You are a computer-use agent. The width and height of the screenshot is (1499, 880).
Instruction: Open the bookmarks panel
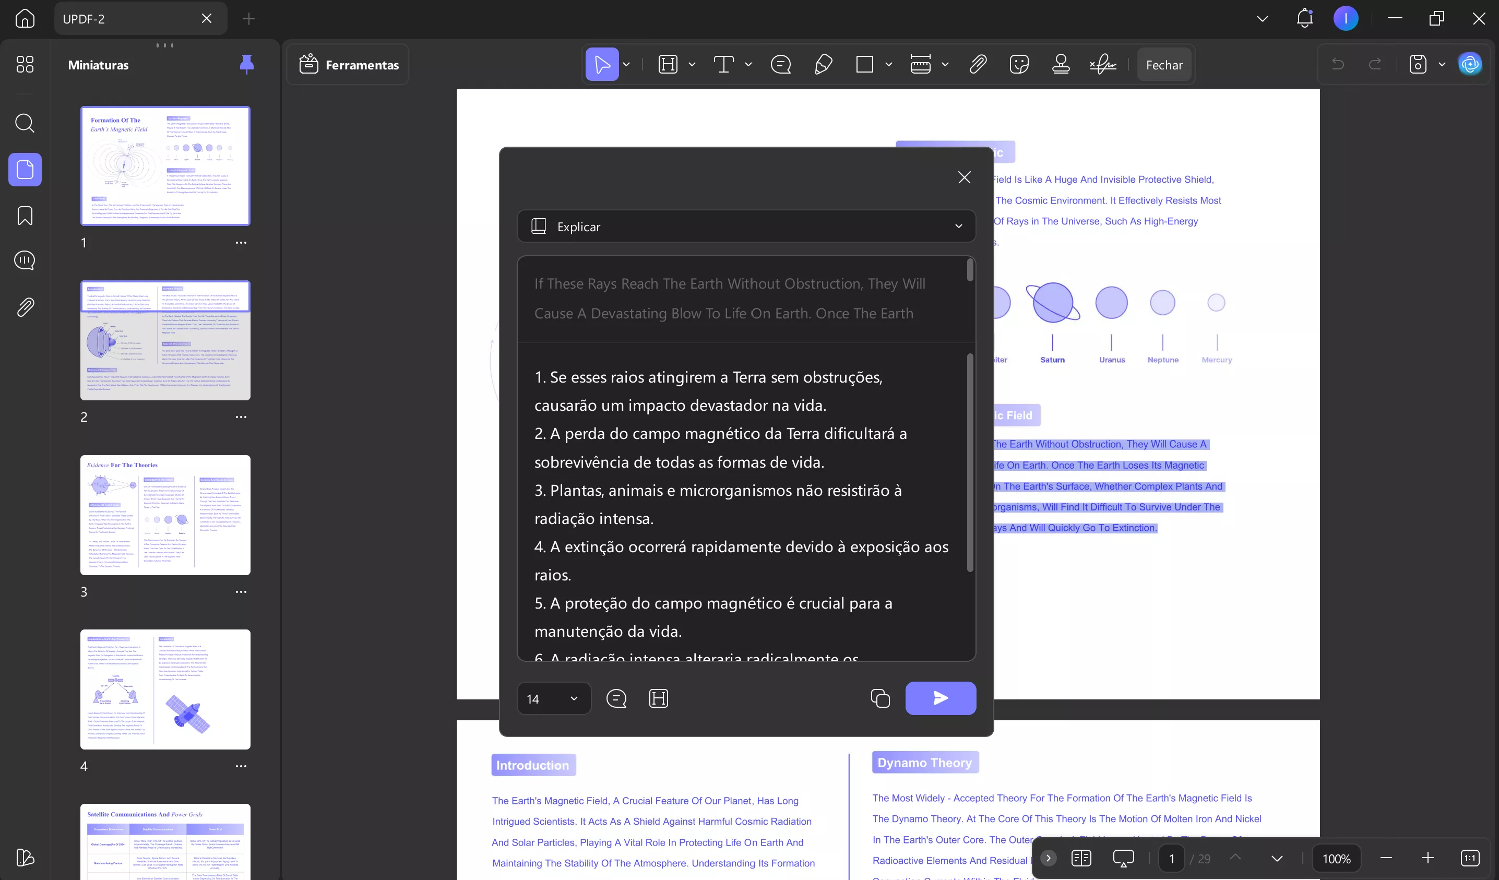(x=25, y=216)
